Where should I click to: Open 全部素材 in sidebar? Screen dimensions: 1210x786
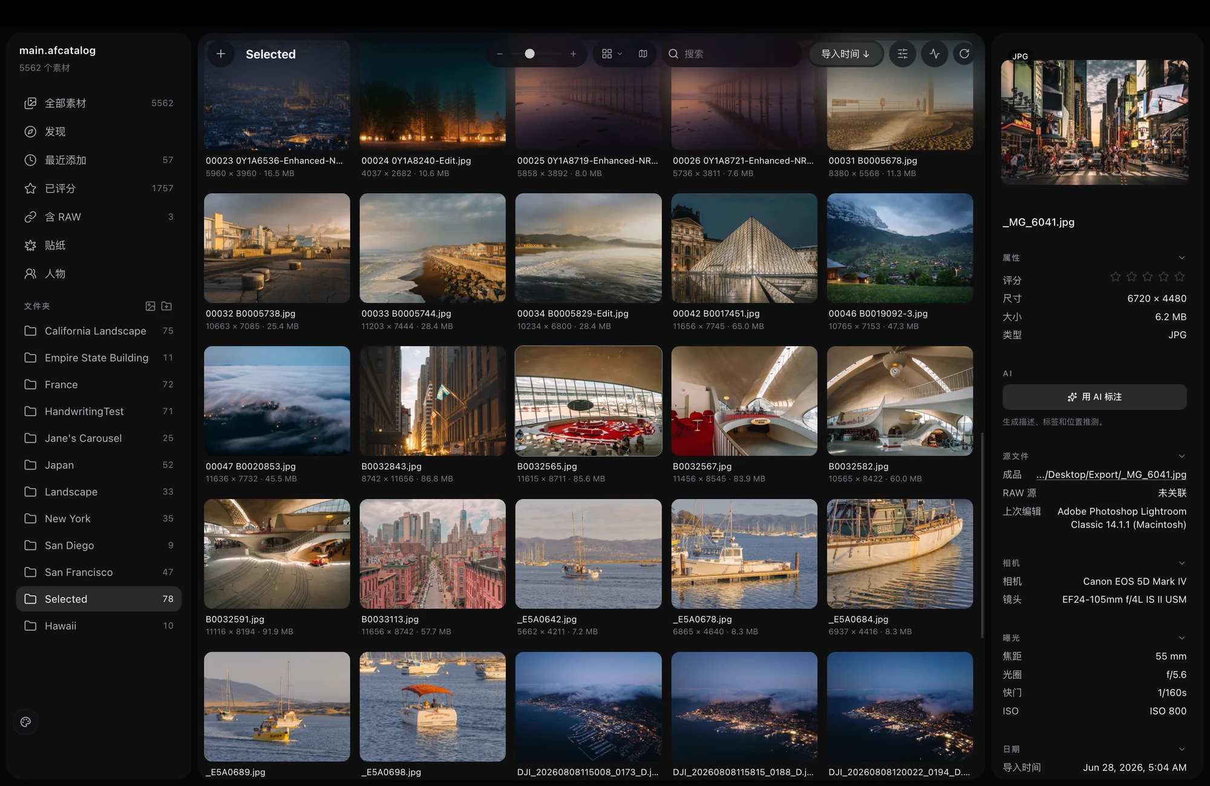[99, 103]
